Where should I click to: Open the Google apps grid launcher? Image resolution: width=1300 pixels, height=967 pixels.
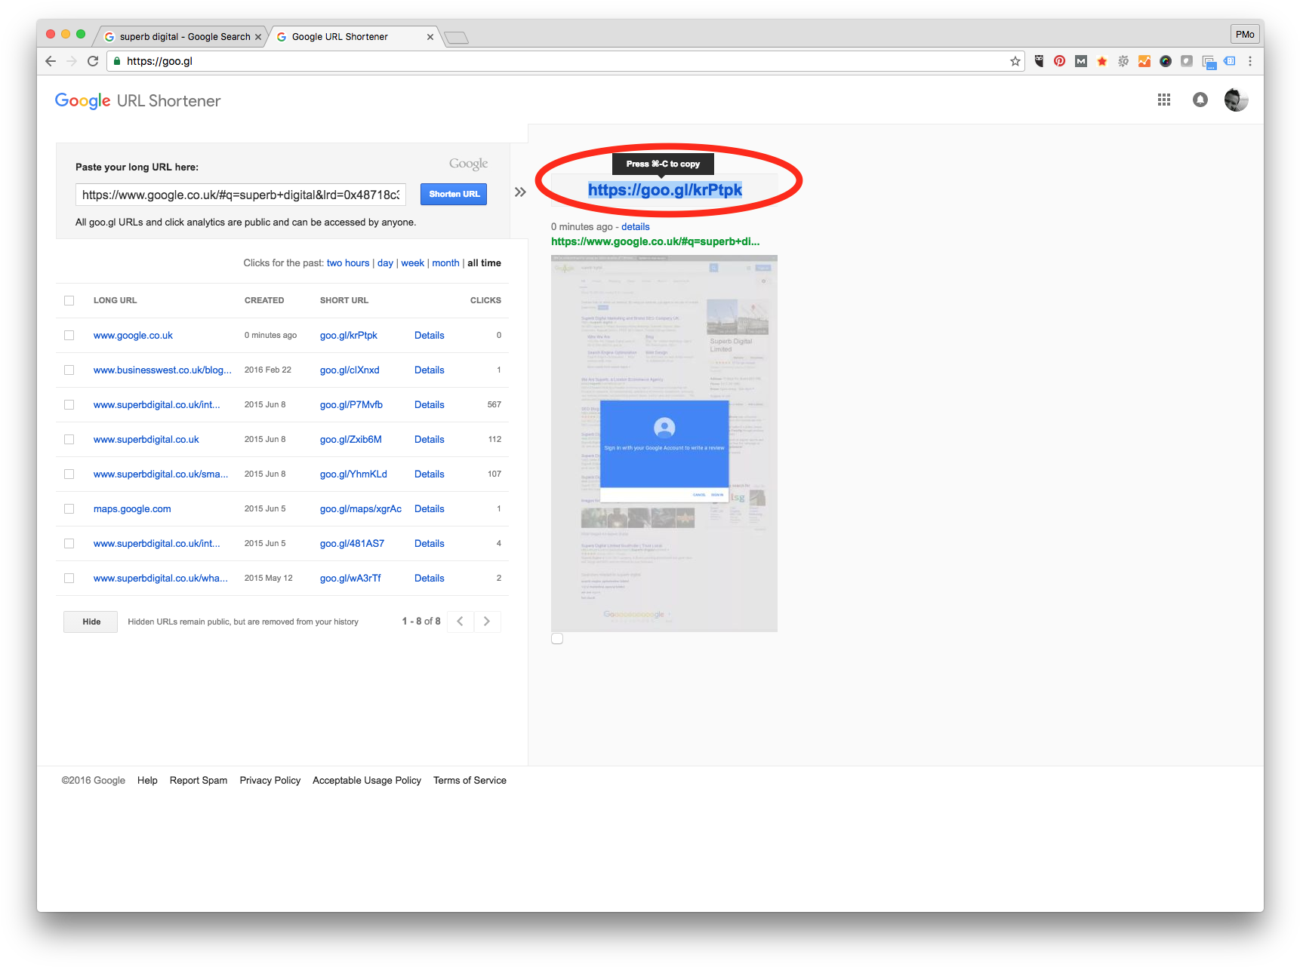tap(1163, 100)
